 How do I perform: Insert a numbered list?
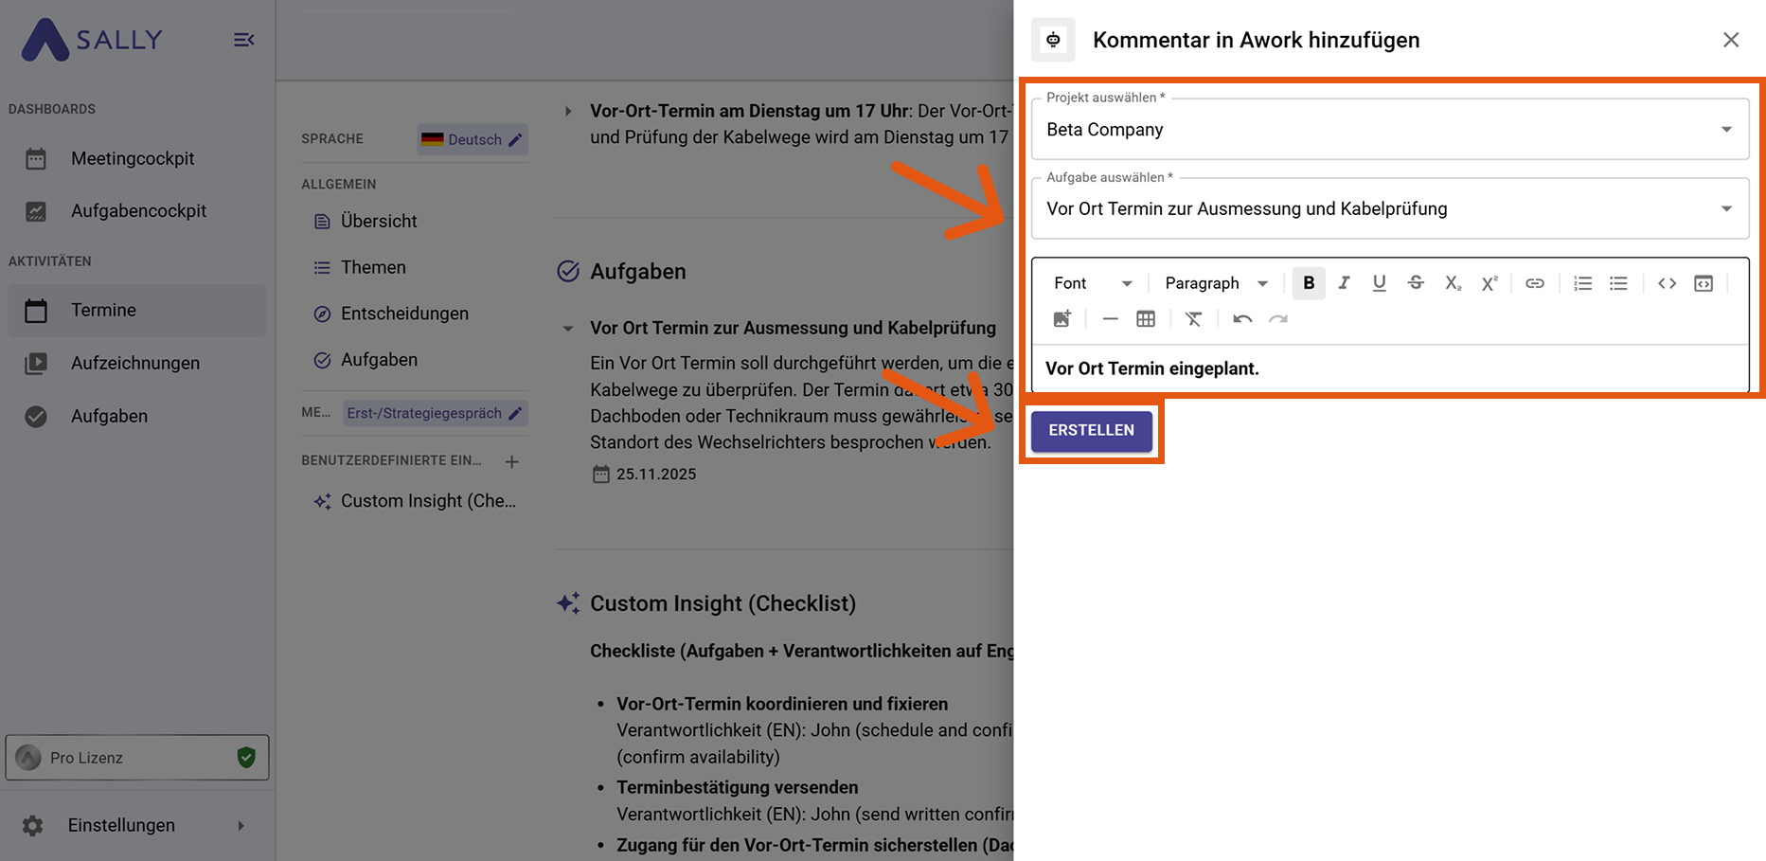(x=1582, y=283)
